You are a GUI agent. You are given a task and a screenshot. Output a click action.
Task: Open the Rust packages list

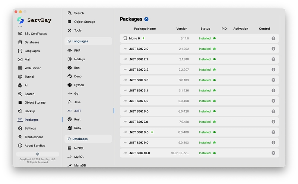pos(77,119)
